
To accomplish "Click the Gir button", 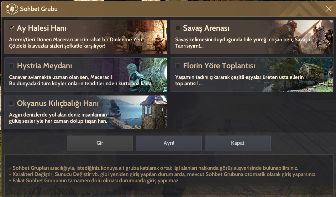I will click(100, 143).
